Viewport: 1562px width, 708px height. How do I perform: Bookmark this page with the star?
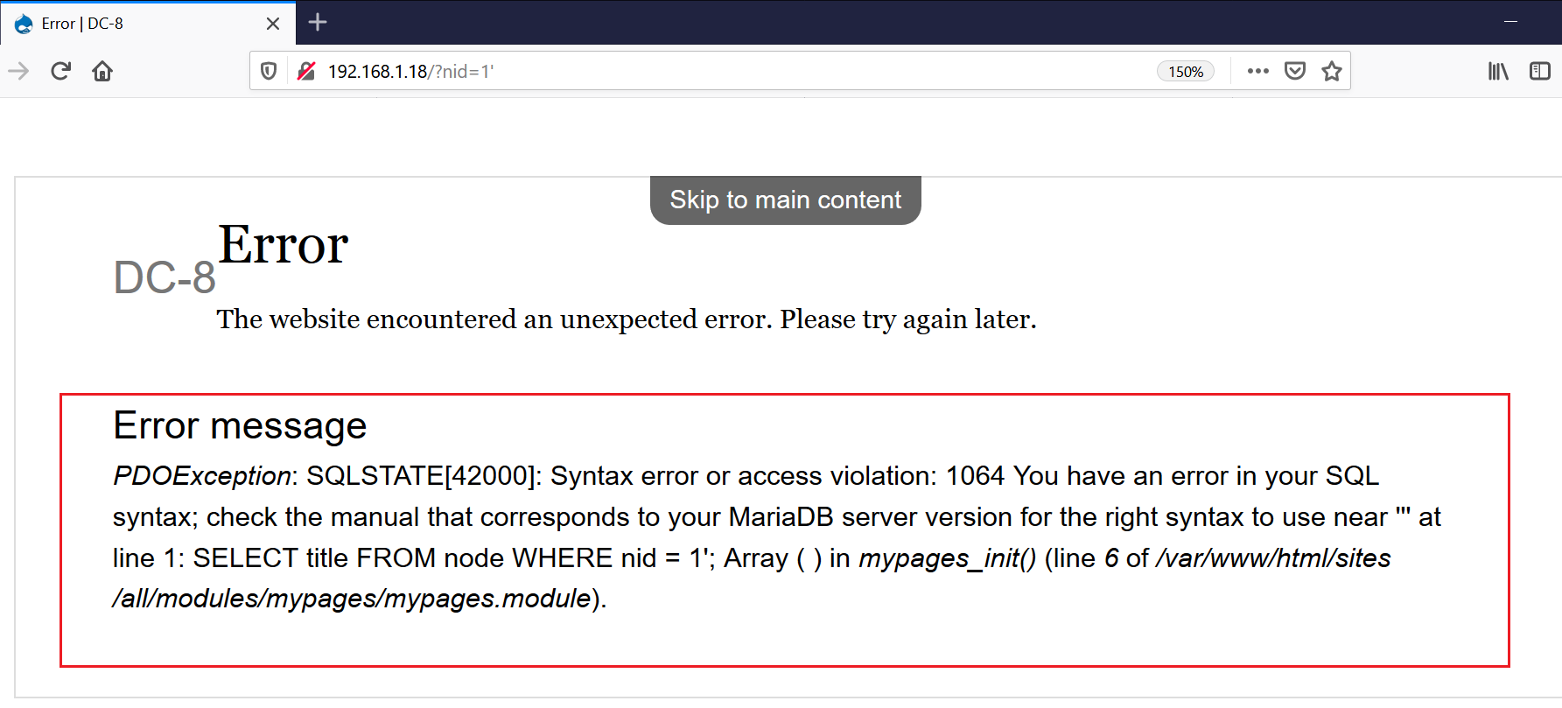click(x=1332, y=71)
